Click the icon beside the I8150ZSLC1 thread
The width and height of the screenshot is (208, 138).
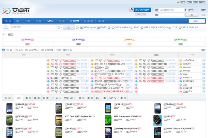coord(92,91)
